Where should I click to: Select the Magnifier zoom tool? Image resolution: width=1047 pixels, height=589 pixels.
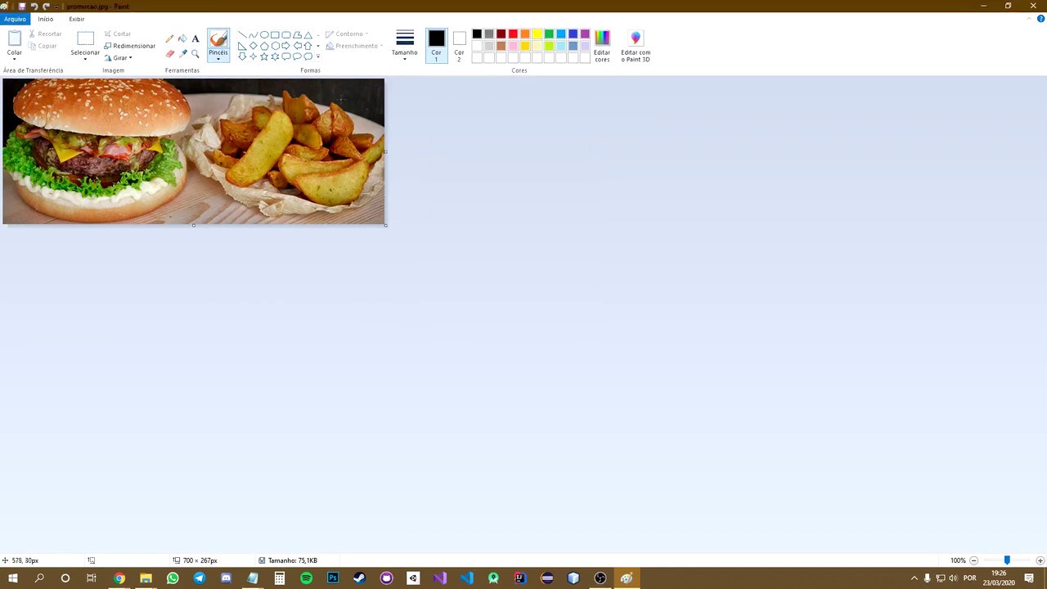click(195, 54)
